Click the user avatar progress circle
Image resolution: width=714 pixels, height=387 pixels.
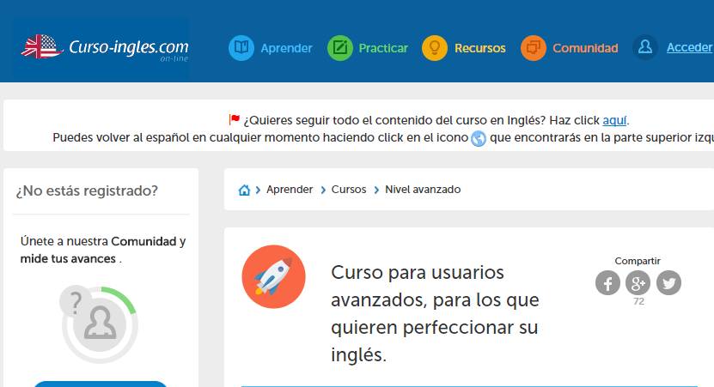point(100,324)
